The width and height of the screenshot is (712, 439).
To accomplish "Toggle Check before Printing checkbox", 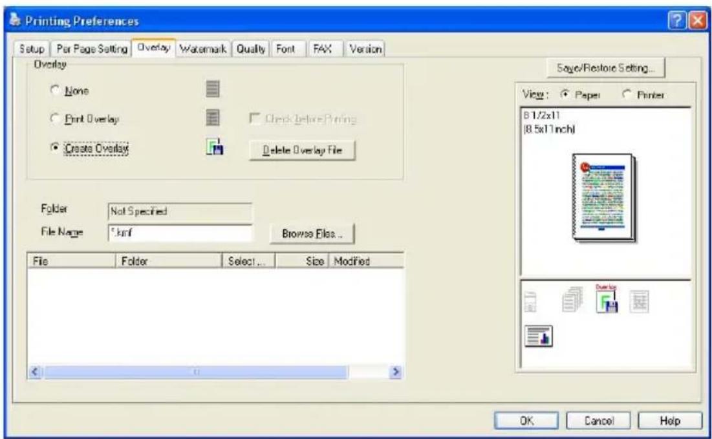I will coord(255,118).
